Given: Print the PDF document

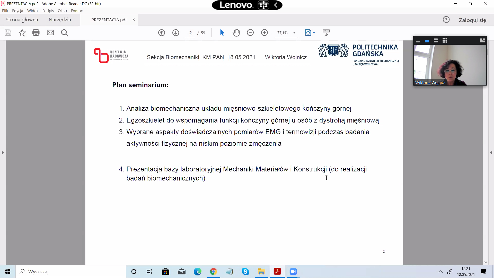Looking at the screenshot, I should click(36, 33).
